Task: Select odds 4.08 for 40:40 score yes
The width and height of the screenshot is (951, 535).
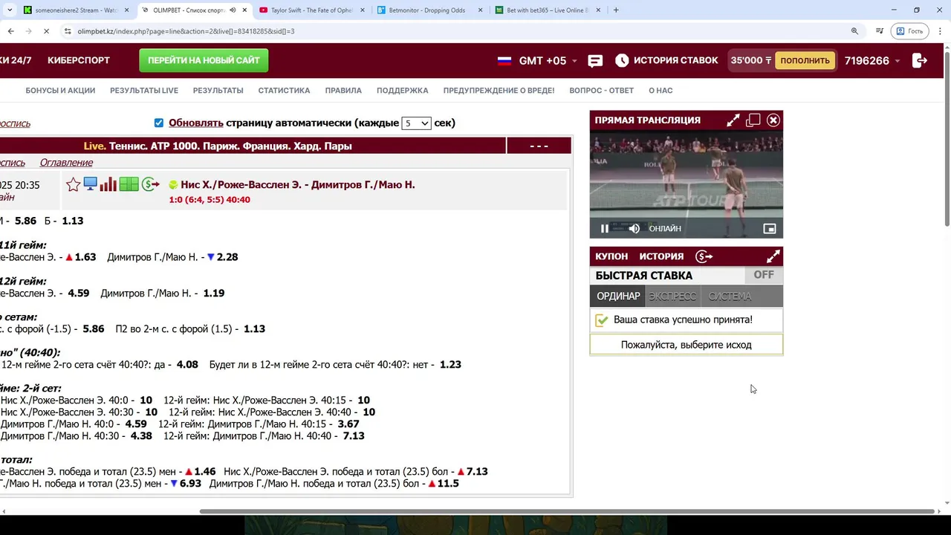Action: tap(187, 365)
